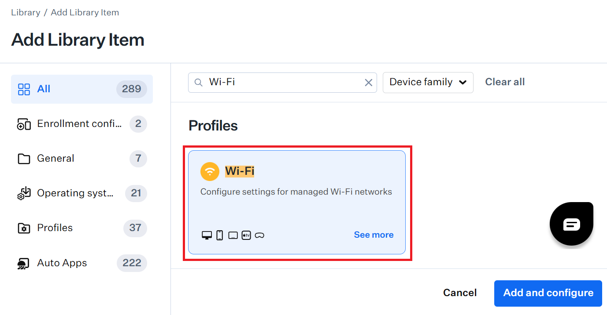Click the iPhone device icon
Screen dimensions: 607x315
pyautogui.click(x=219, y=235)
